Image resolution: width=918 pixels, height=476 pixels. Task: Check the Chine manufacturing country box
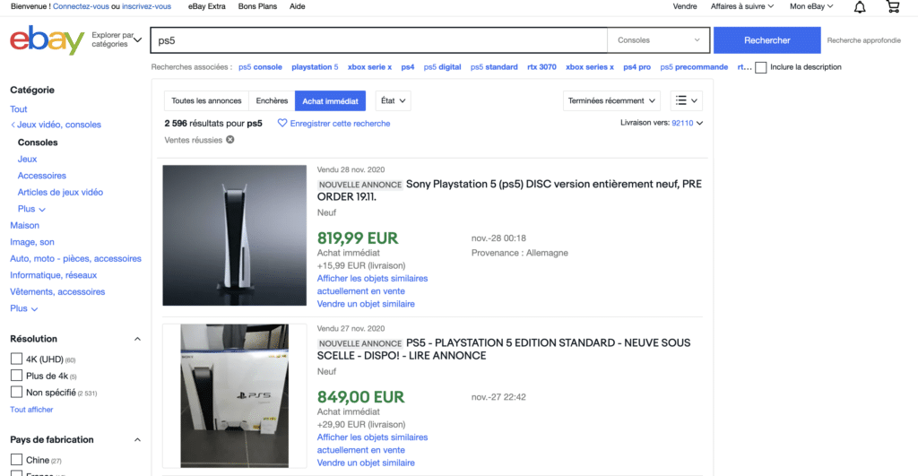[x=16, y=460]
